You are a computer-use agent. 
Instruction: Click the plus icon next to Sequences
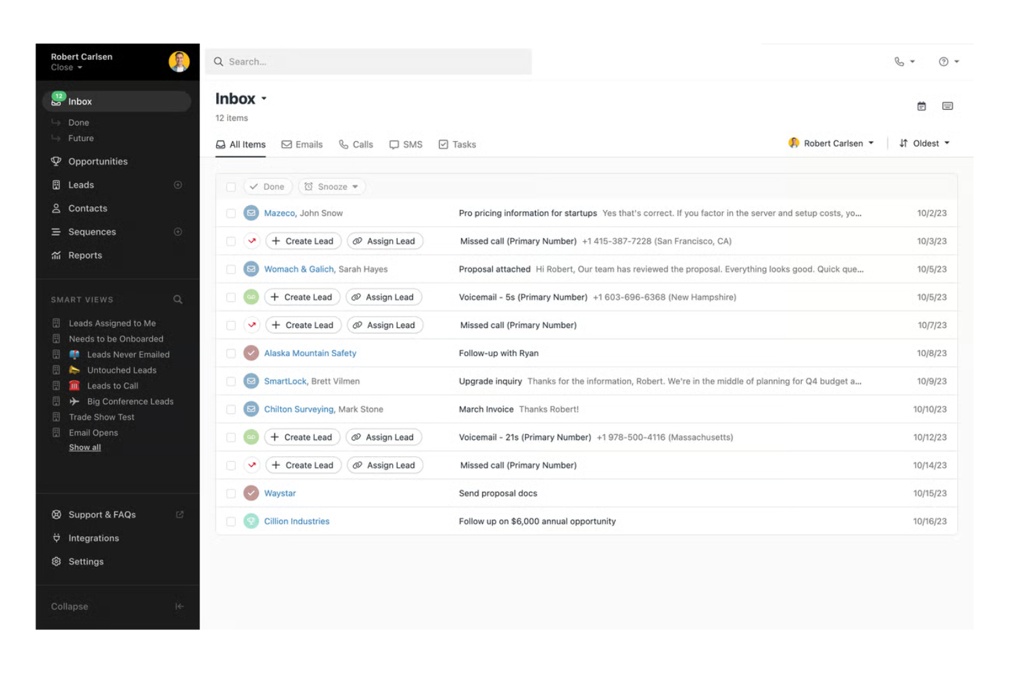(x=177, y=232)
